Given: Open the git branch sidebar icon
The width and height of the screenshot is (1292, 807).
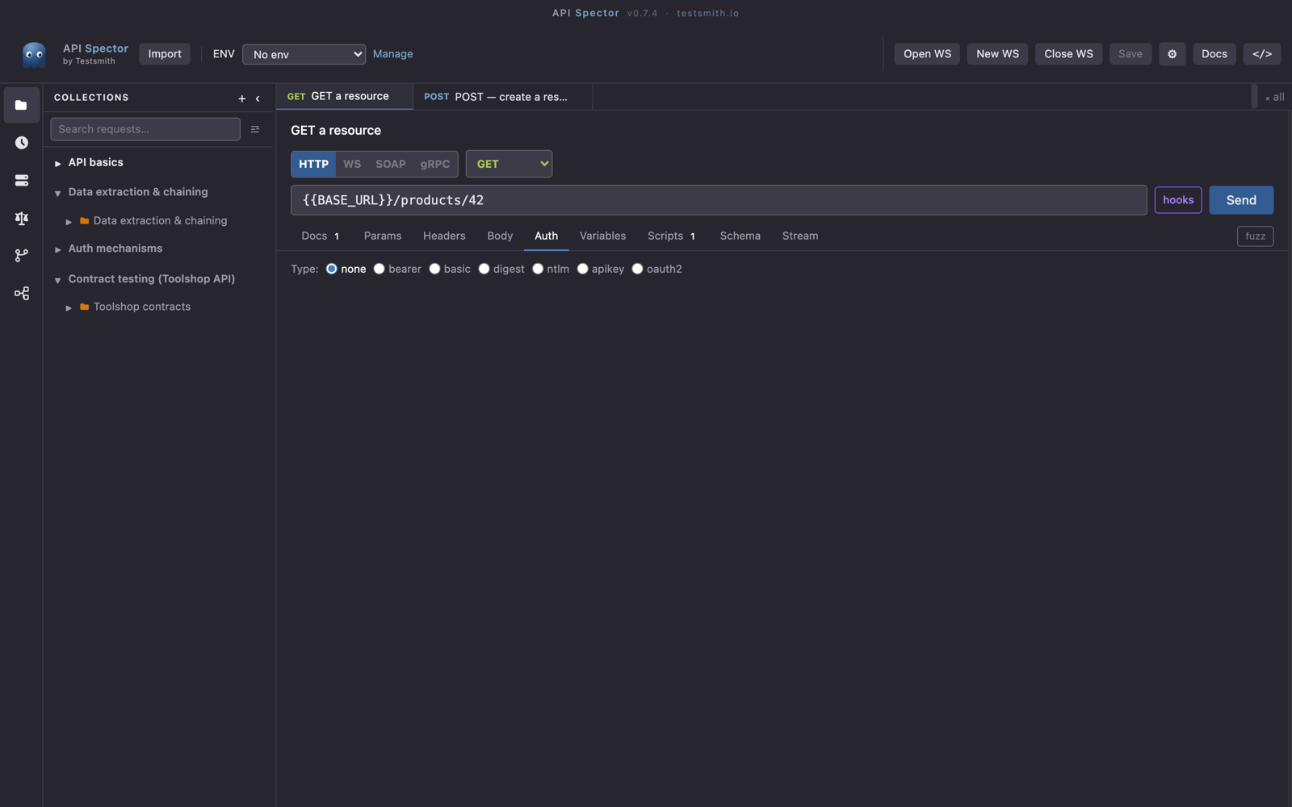Looking at the screenshot, I should pyautogui.click(x=21, y=255).
